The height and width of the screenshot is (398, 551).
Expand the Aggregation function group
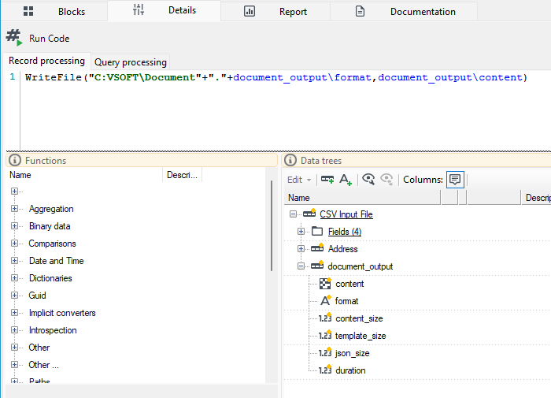point(14,208)
